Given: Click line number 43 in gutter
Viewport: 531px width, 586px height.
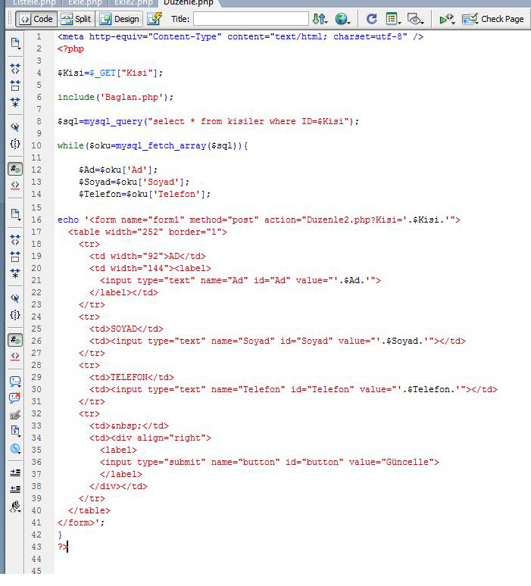Looking at the screenshot, I should pyautogui.click(x=36, y=547).
